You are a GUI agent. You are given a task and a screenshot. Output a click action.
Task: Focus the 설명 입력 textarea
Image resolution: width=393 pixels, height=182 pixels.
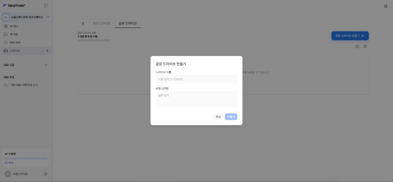pyautogui.click(x=196, y=99)
